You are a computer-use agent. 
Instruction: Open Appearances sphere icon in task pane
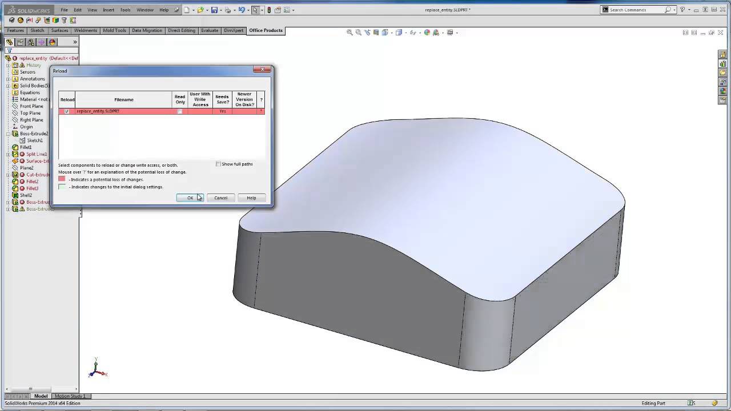[x=722, y=91]
